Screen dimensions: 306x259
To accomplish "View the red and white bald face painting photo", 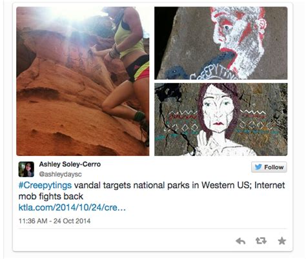I will [221, 43].
